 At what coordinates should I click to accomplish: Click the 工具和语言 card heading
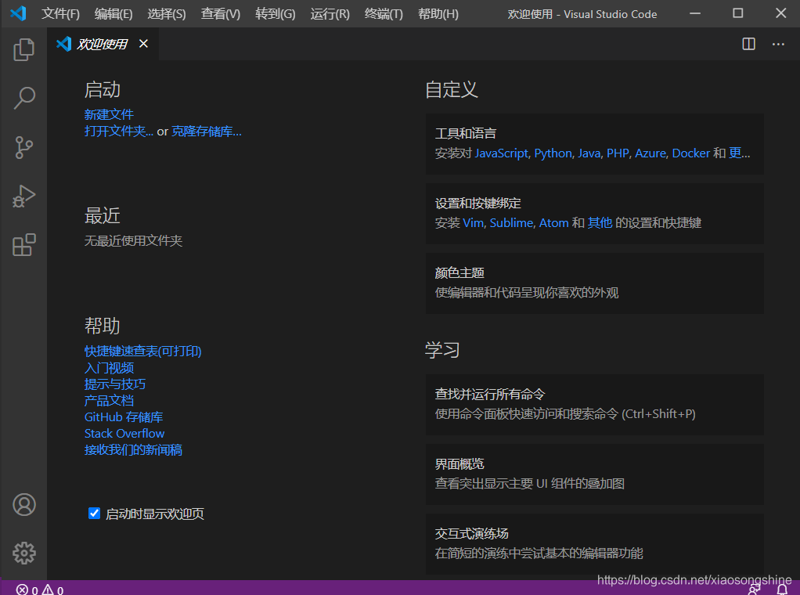465,134
